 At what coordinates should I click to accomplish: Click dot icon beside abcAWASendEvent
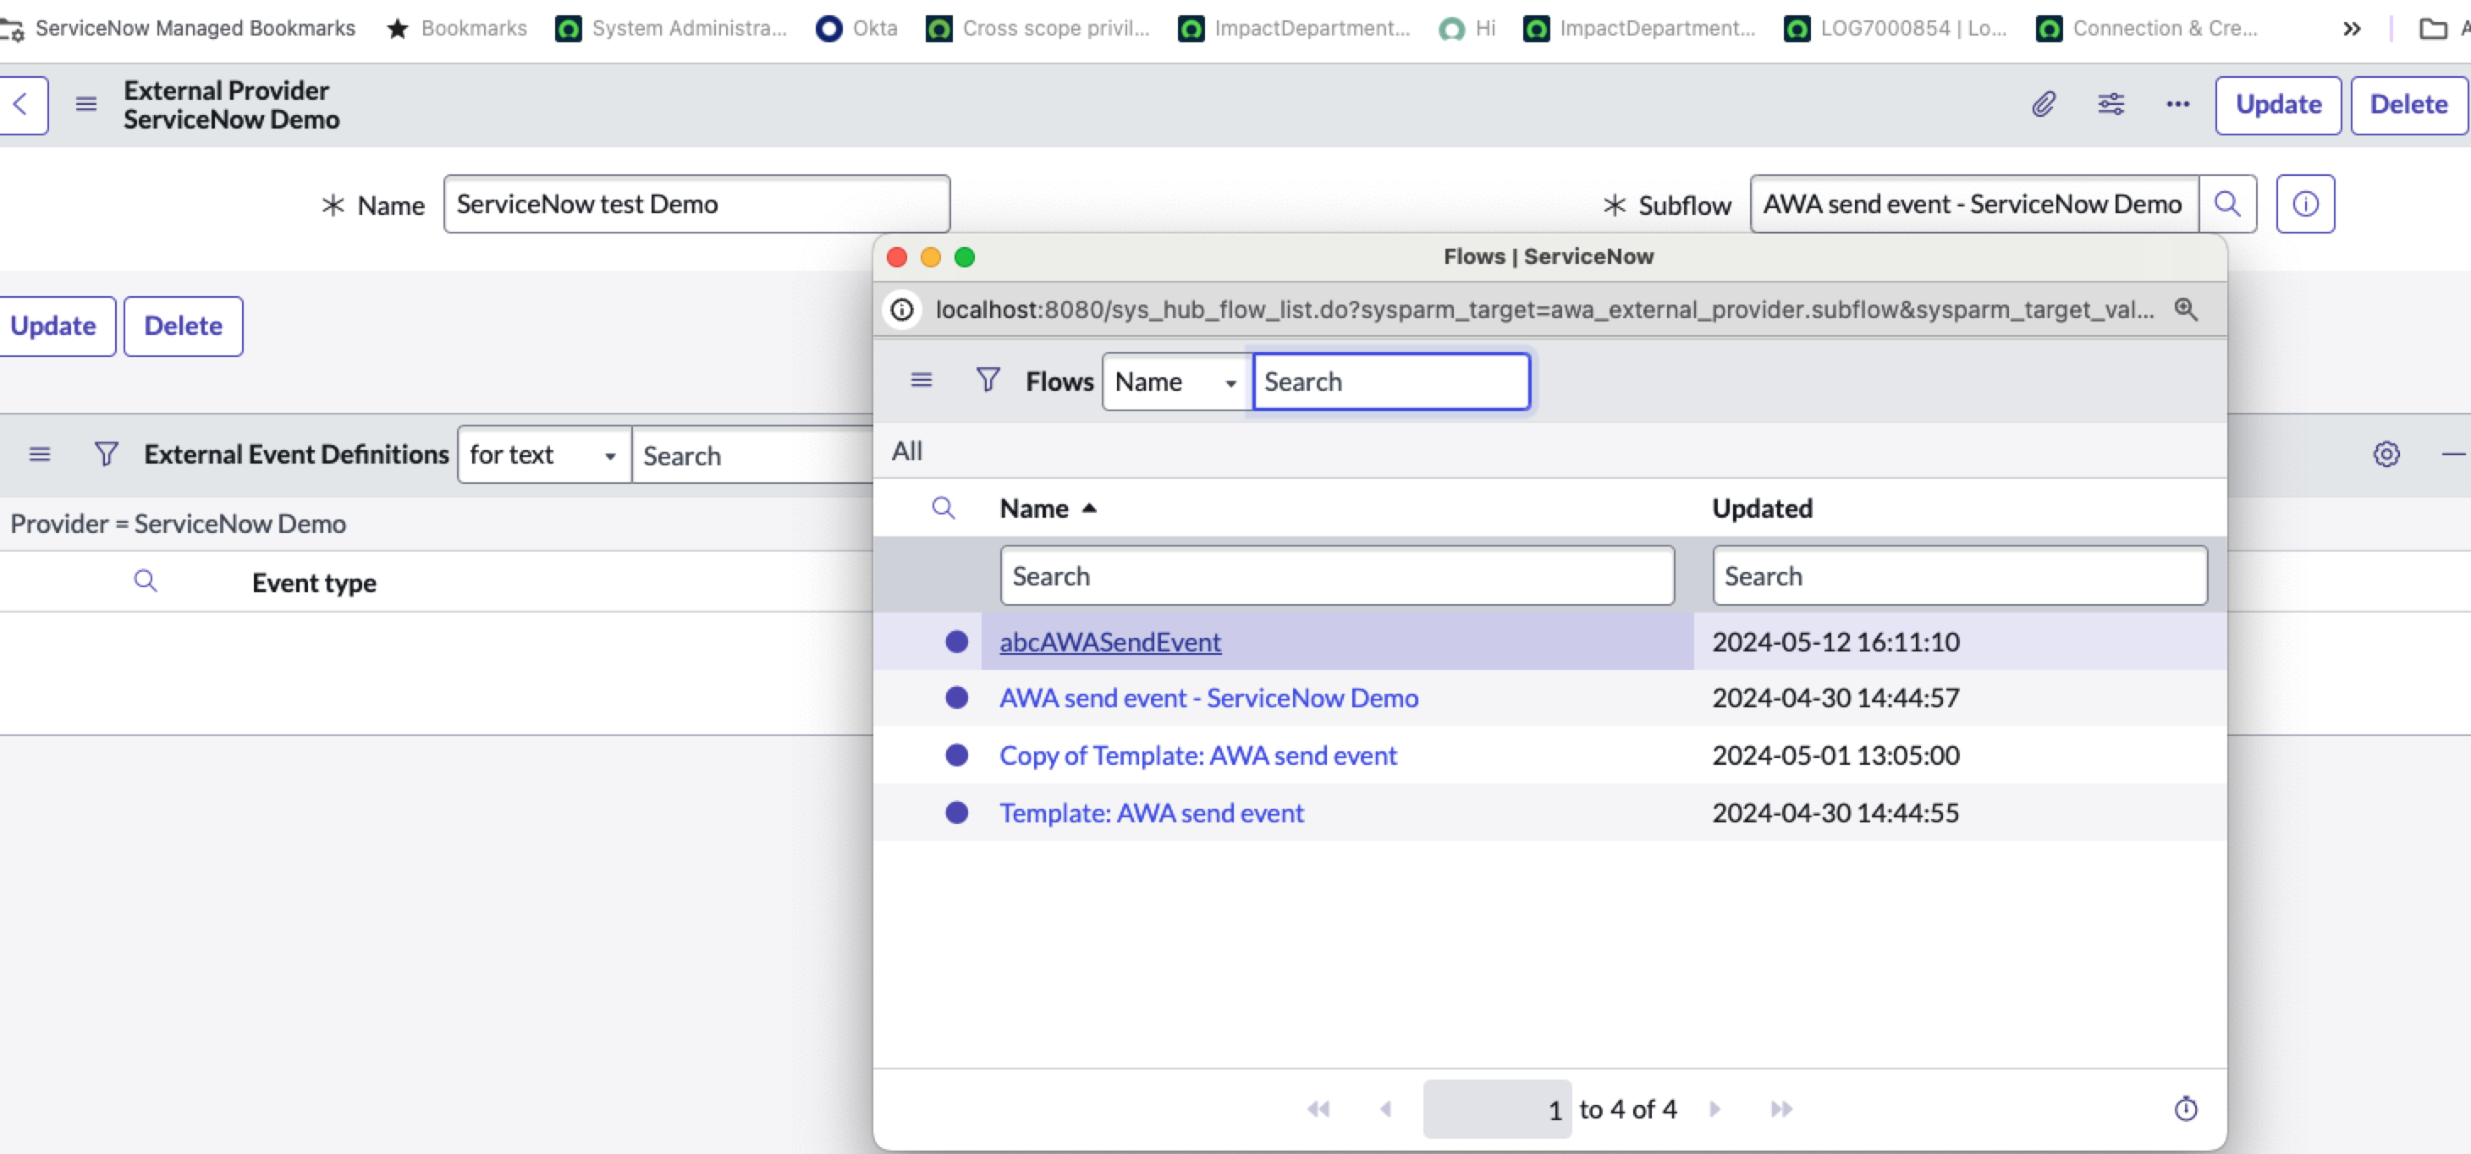point(956,642)
